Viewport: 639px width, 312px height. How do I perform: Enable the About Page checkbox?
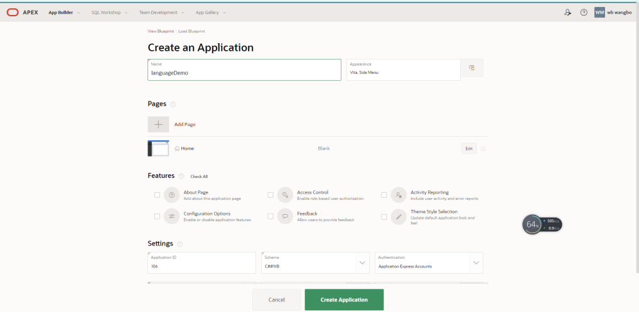(157, 195)
